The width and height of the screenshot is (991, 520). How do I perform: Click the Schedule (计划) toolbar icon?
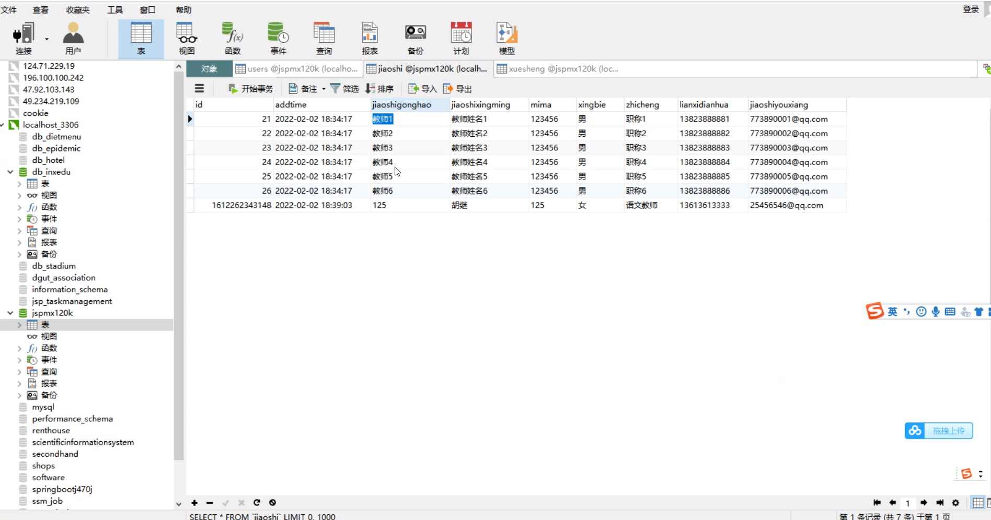point(461,38)
